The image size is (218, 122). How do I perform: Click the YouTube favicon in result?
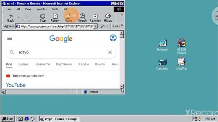(8, 76)
